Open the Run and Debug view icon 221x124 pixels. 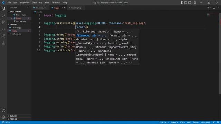pos(3,29)
